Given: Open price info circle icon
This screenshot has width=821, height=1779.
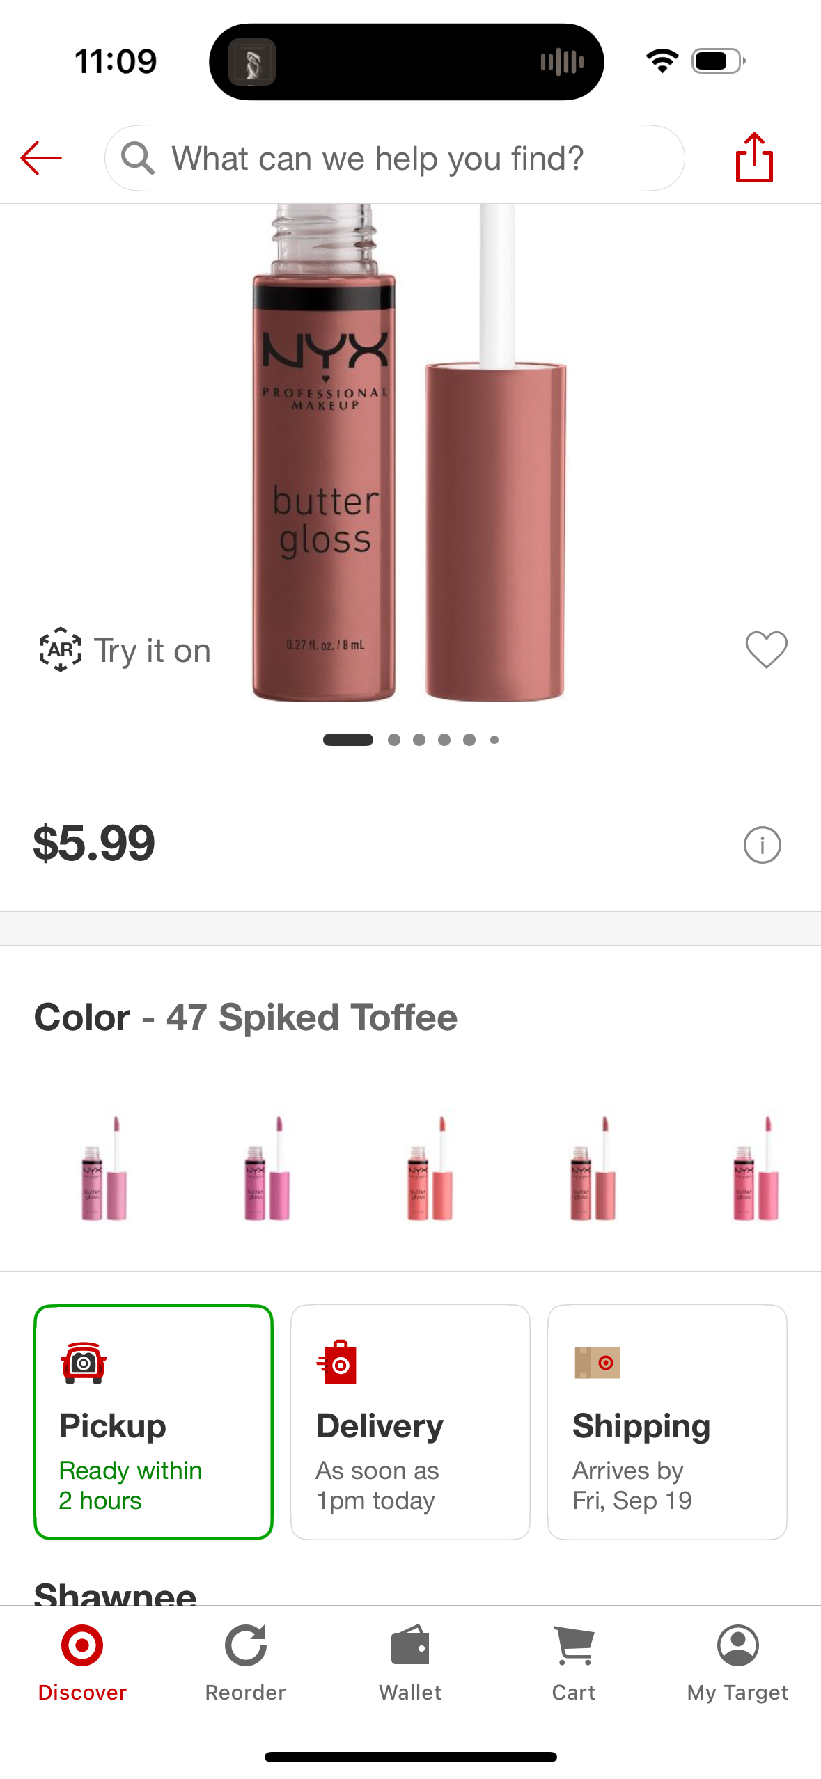Looking at the screenshot, I should tap(762, 845).
